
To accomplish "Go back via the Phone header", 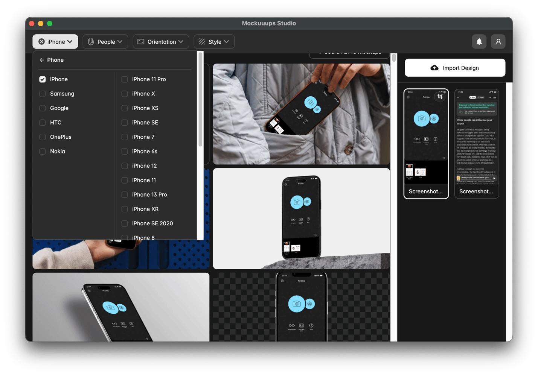I will pos(52,60).
